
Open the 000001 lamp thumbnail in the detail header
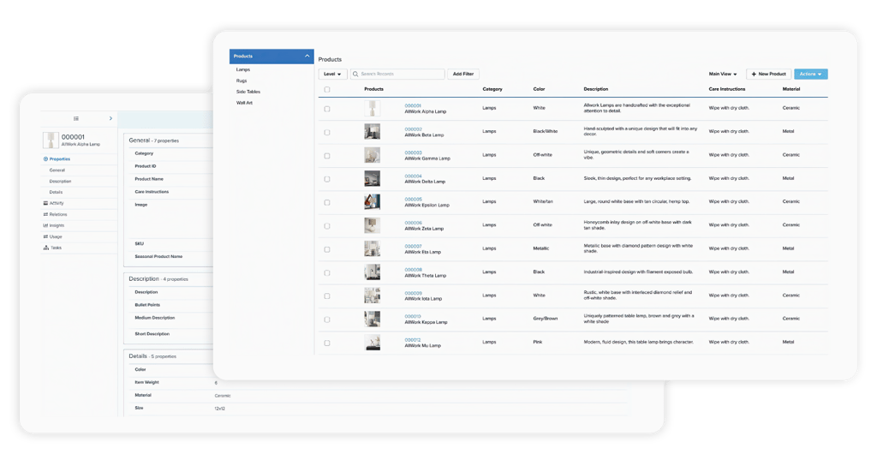click(x=51, y=140)
